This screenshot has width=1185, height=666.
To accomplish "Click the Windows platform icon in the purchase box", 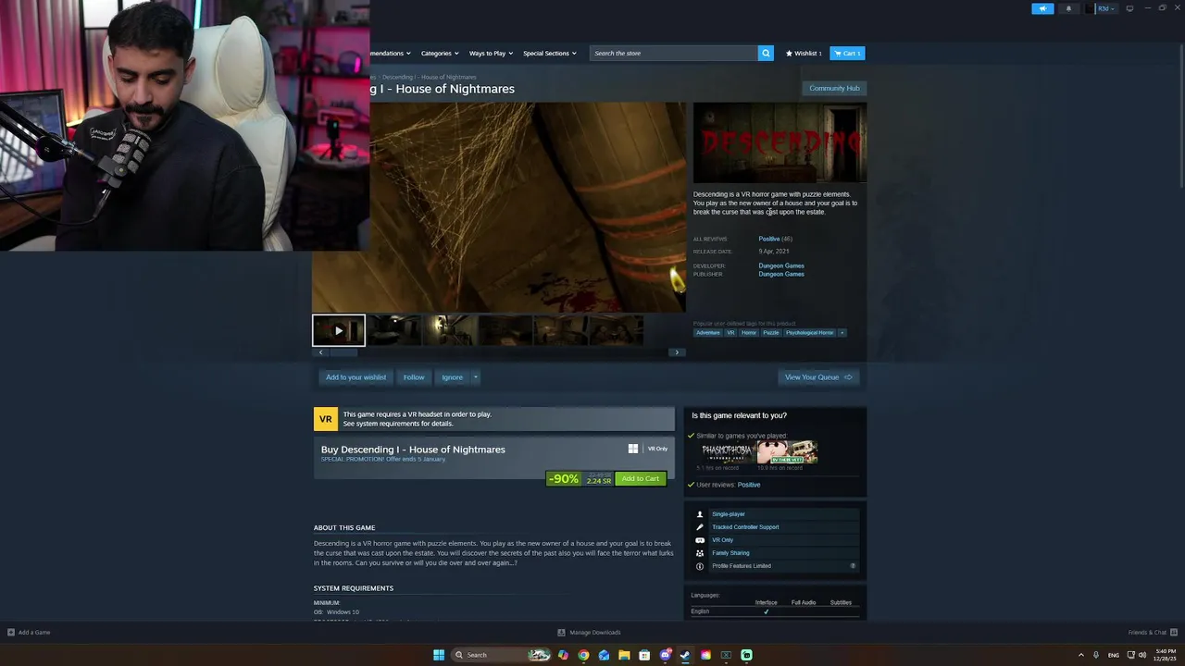I will point(633,449).
